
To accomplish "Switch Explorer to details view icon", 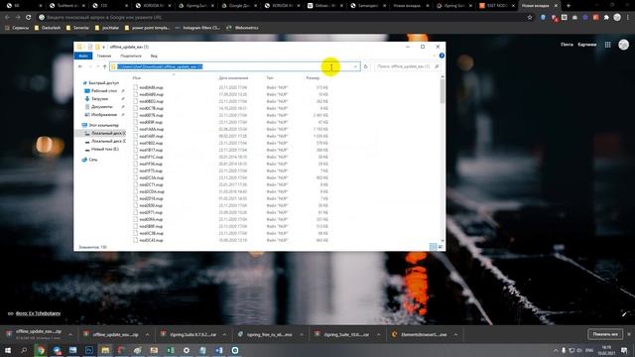I will pos(433,247).
